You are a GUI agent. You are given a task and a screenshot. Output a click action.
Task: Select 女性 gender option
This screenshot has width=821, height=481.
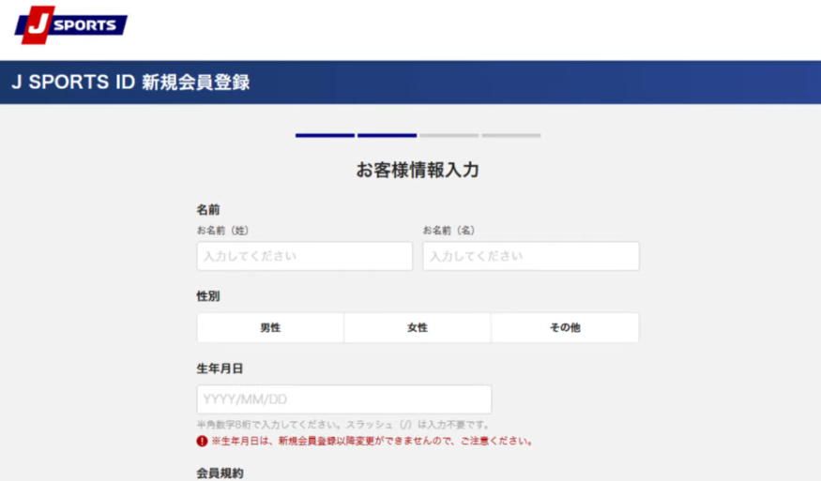coord(418,327)
